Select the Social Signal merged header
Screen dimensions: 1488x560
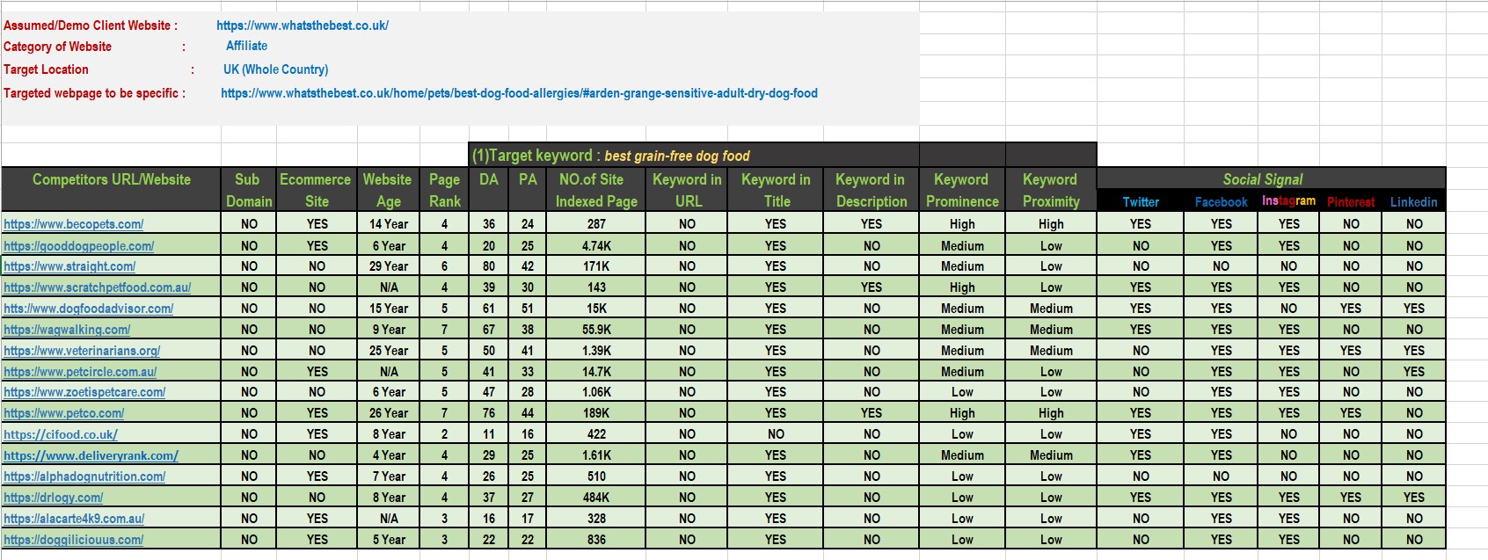point(1271,179)
